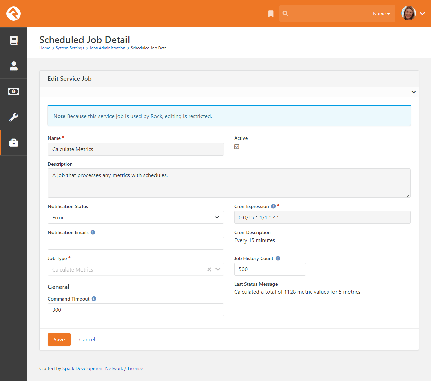The width and height of the screenshot is (431, 381).
Task: Click the Description text area
Action: [x=229, y=183]
